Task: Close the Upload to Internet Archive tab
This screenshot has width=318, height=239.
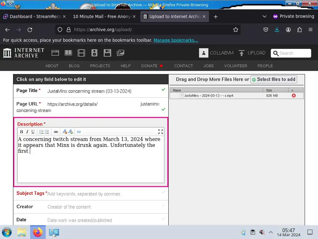Action: click(x=204, y=16)
